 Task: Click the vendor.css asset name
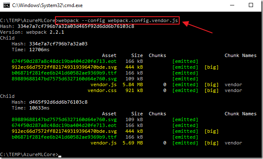coord(102,90)
